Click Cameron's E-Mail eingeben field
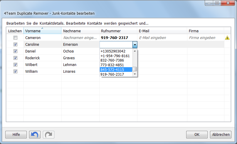This screenshot has width=237, height=144. (162, 38)
